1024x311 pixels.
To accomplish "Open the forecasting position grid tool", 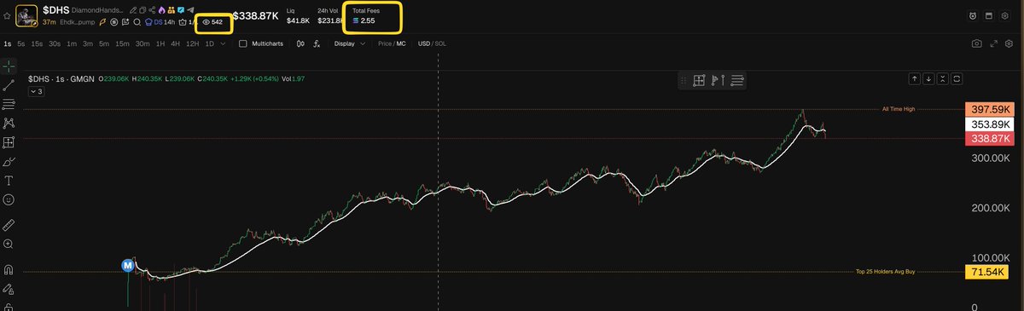I will pyautogui.click(x=9, y=142).
